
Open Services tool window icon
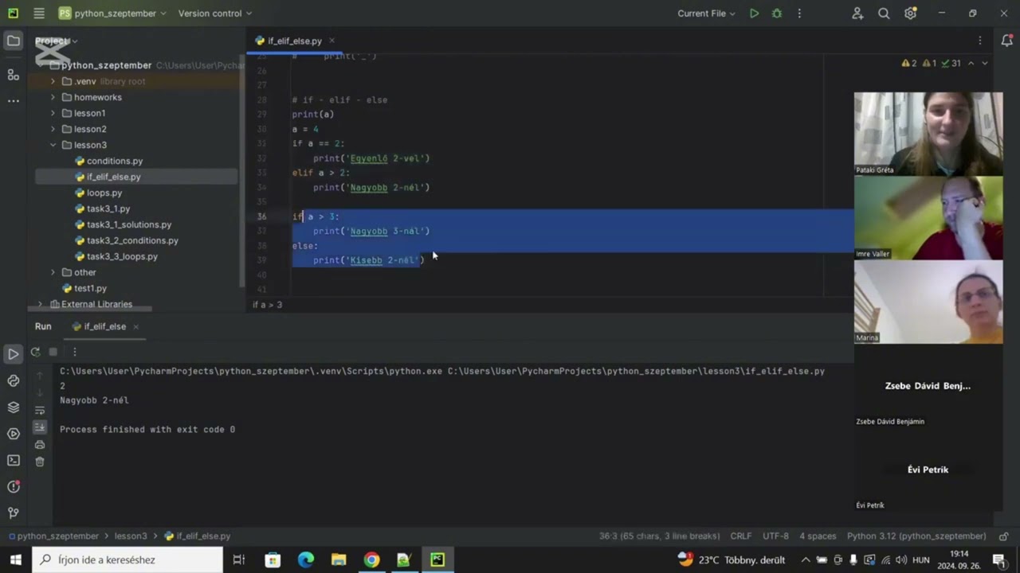[14, 434]
